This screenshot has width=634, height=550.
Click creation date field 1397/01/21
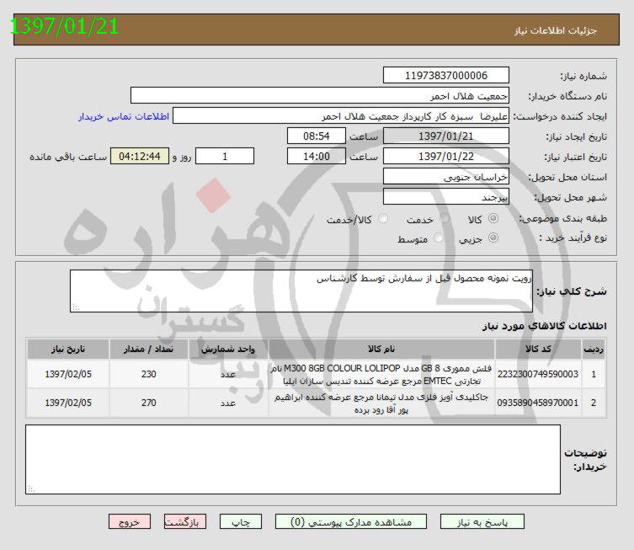[446, 136]
